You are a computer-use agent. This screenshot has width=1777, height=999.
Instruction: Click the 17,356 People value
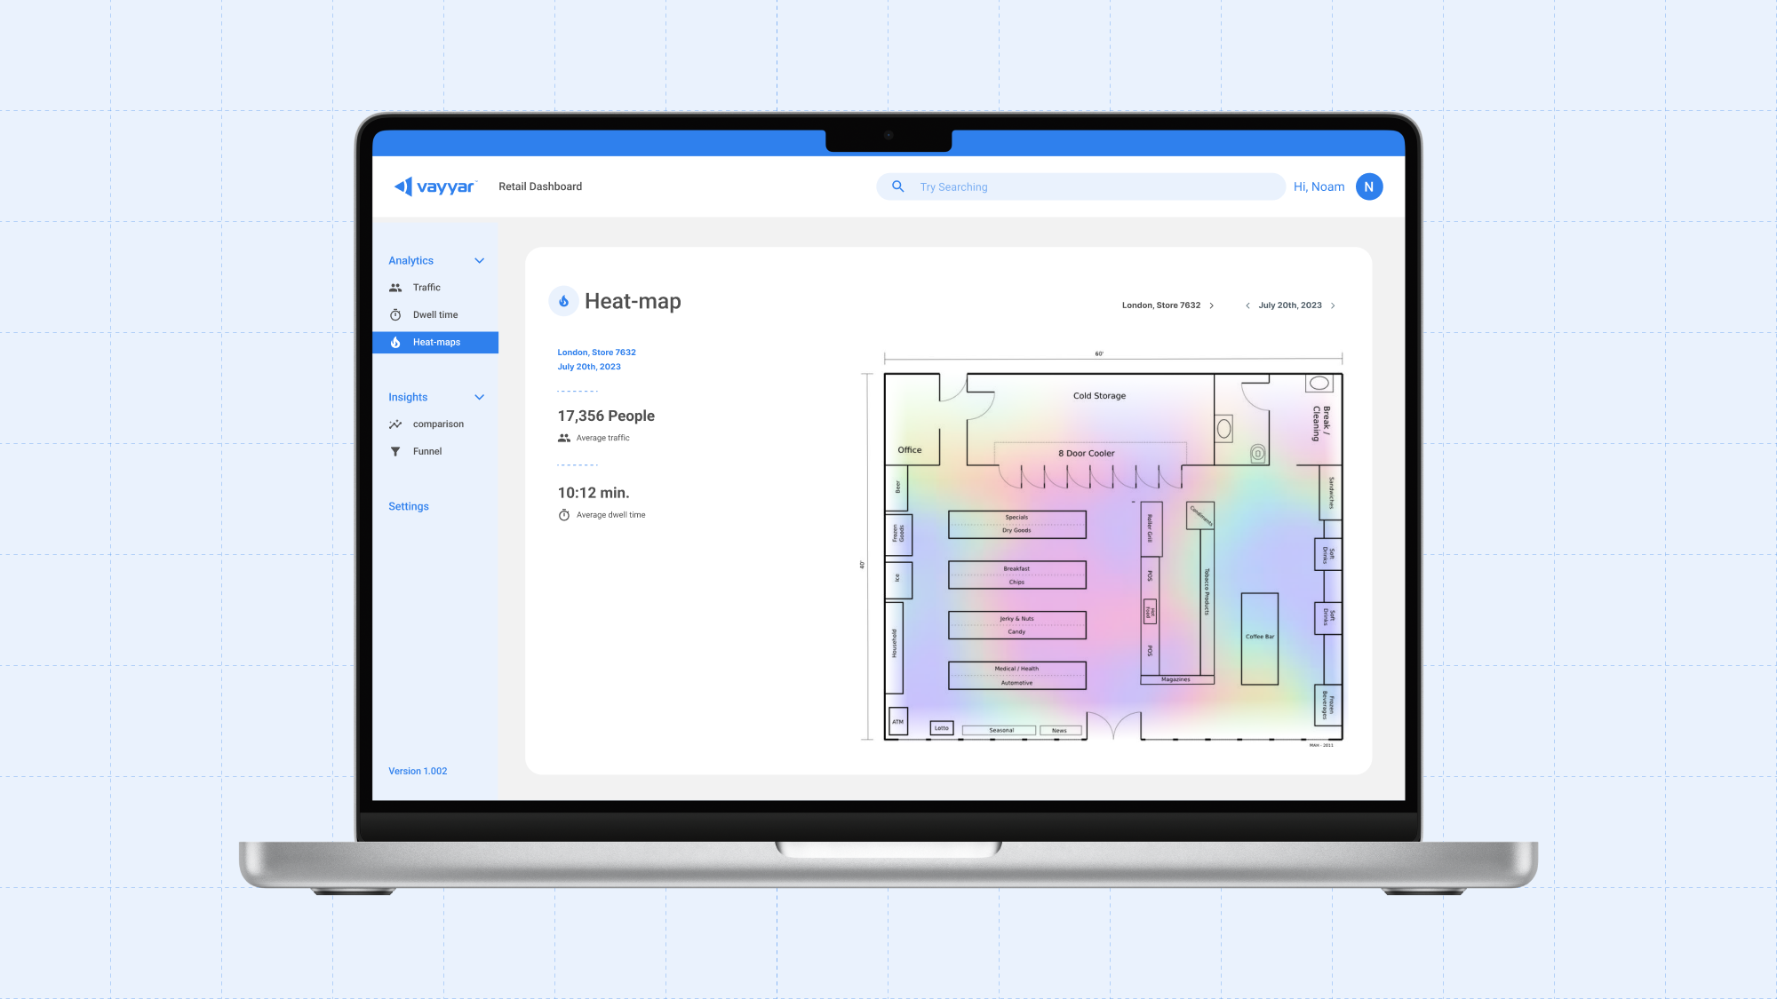click(606, 416)
